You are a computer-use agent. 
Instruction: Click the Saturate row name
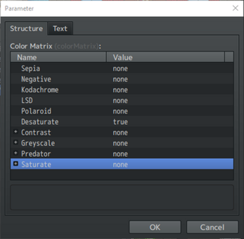pos(36,165)
